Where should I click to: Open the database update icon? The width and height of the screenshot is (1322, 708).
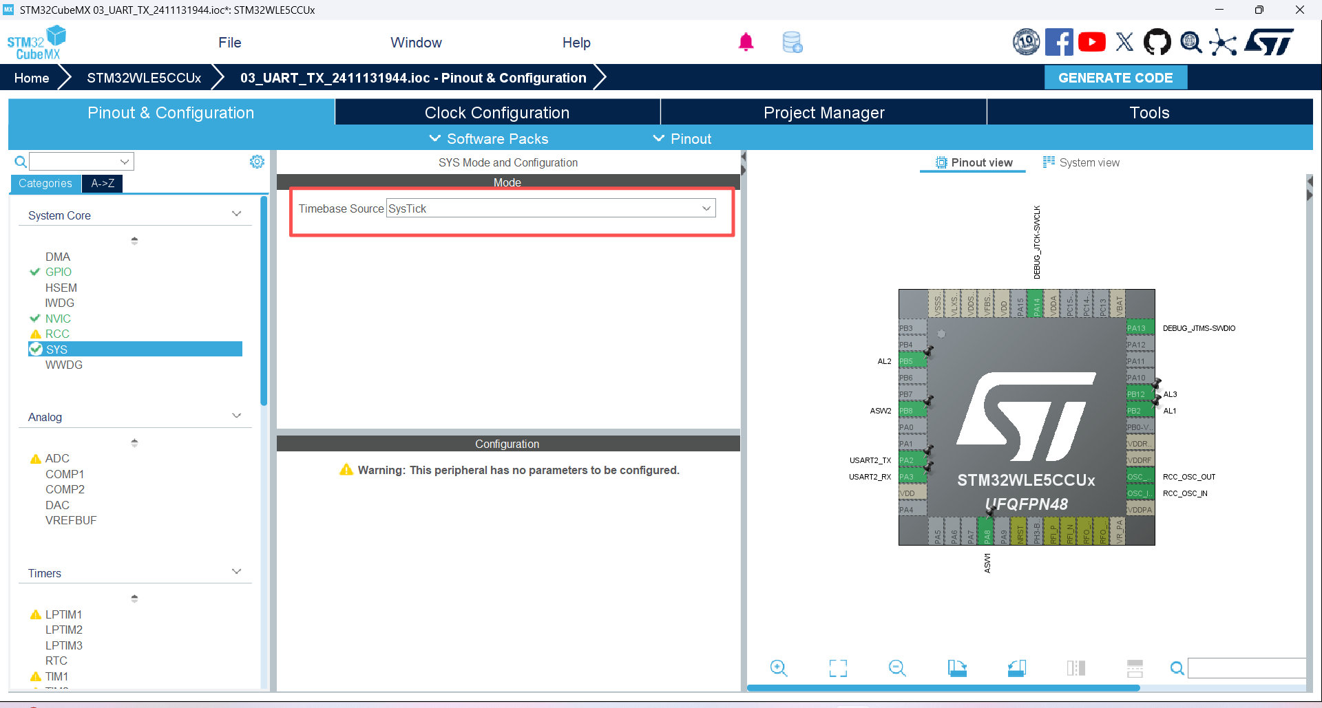coord(793,43)
